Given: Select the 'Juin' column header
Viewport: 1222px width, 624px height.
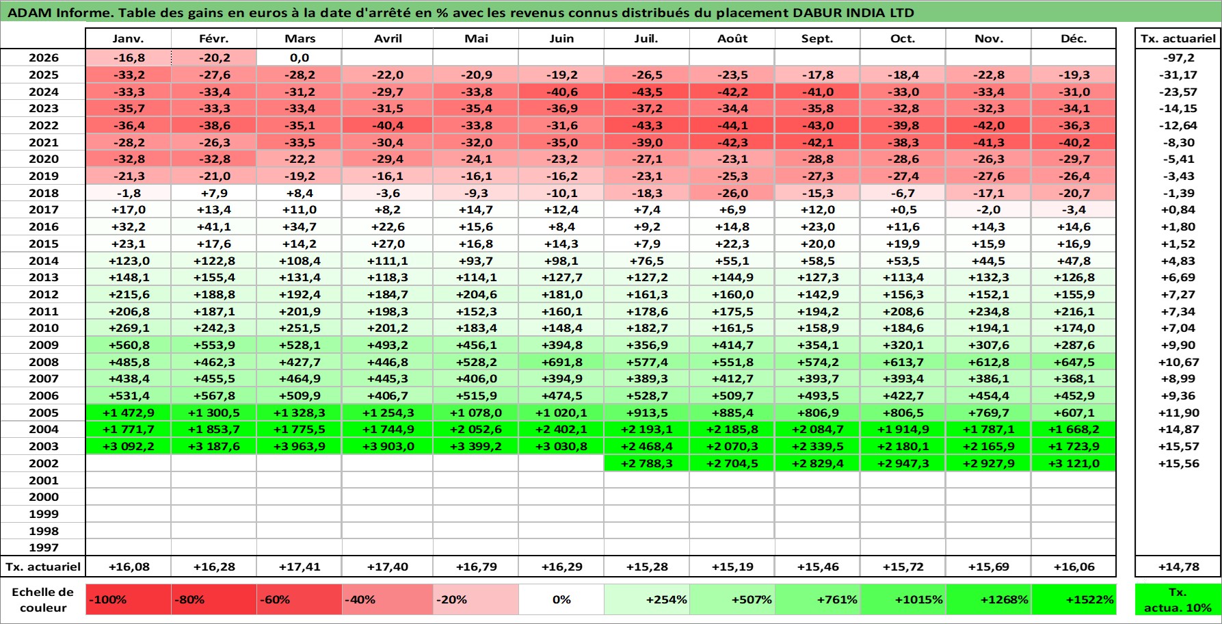Looking at the screenshot, I should pos(561,38).
